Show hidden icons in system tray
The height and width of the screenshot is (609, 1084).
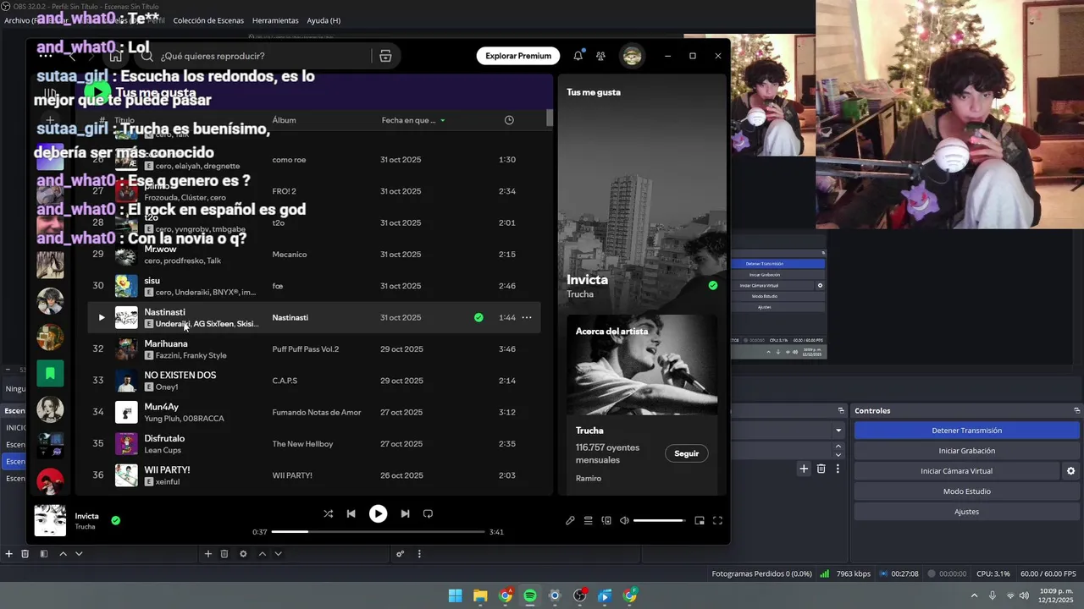coord(974,595)
